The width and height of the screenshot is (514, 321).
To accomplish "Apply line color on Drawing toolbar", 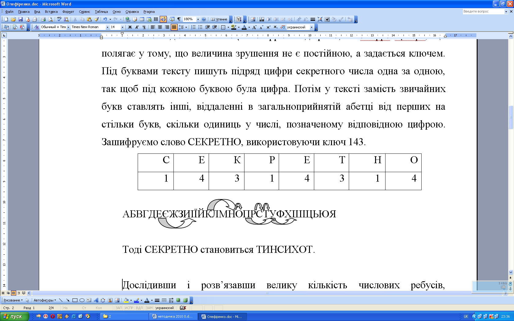I will (x=136, y=300).
